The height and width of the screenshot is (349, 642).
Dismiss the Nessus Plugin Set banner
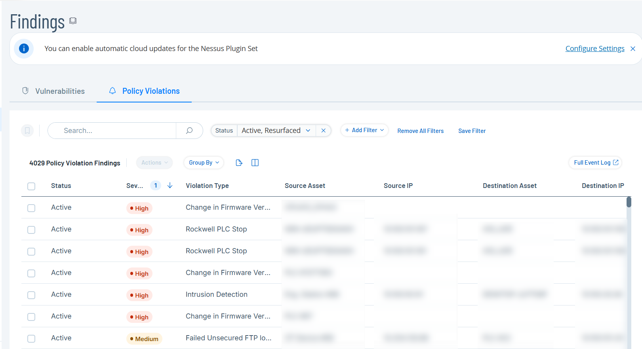click(x=633, y=49)
